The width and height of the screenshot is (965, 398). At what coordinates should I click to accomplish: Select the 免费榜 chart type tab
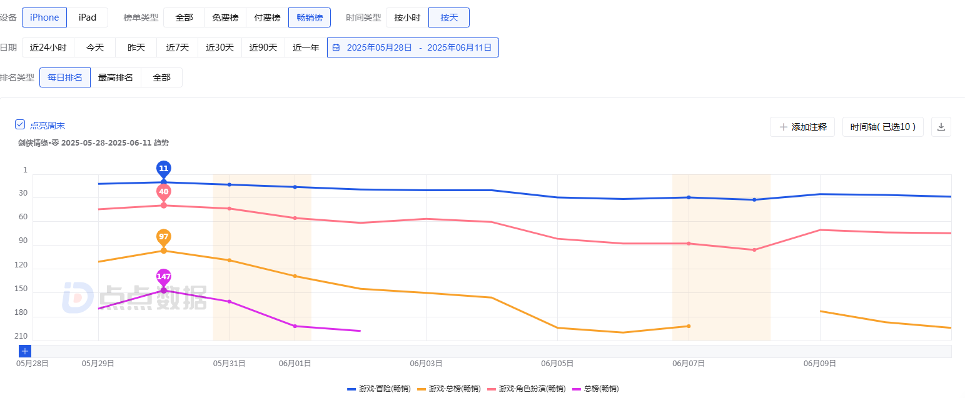coord(225,17)
